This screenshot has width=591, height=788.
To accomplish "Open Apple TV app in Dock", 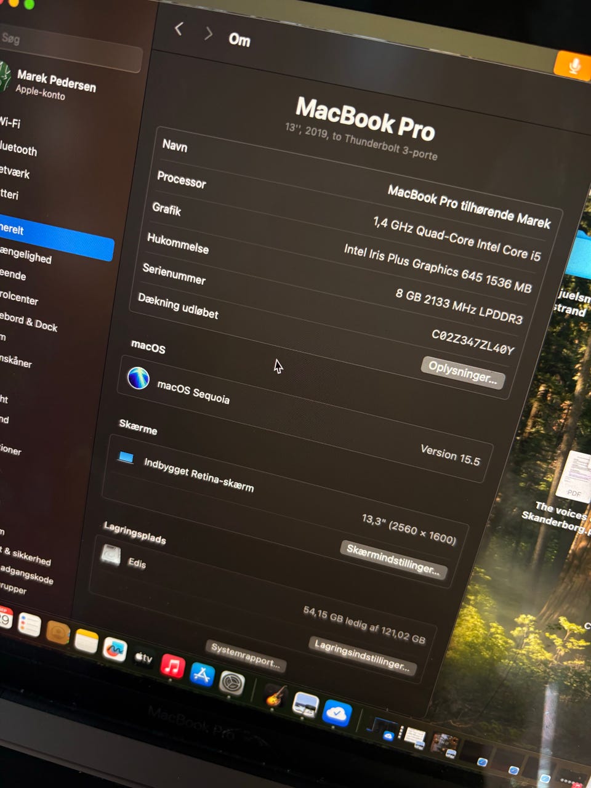I will click(x=143, y=657).
